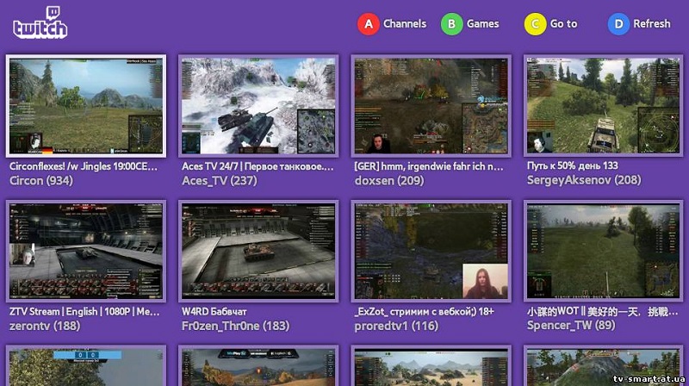Image resolution: width=689 pixels, height=386 pixels.
Task: Click channel name 'Spencer_TW (89)'
Action: point(571,326)
